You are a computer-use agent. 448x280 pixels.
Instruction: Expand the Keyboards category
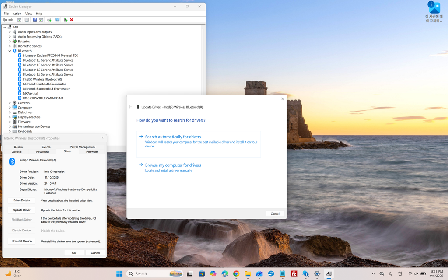click(x=10, y=131)
